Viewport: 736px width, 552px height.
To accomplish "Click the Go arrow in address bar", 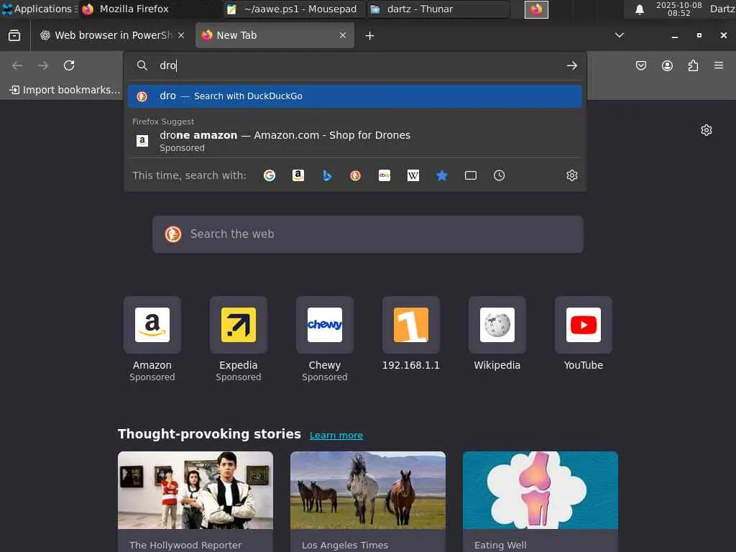I will (x=571, y=65).
